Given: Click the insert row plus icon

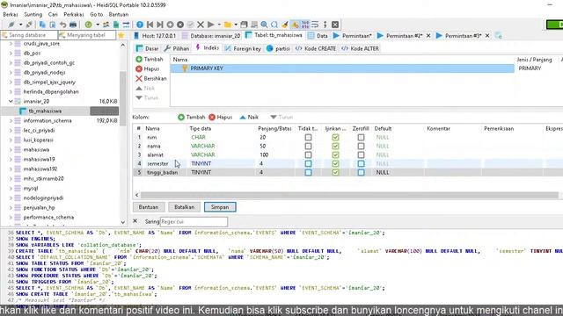Looking at the screenshot, I should (x=170, y=25).
